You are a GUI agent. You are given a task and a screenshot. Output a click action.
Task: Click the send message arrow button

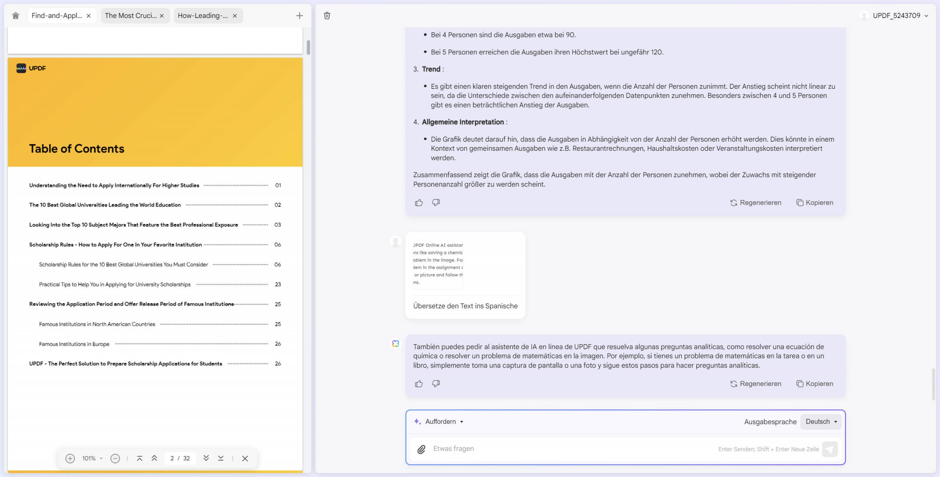coord(830,449)
